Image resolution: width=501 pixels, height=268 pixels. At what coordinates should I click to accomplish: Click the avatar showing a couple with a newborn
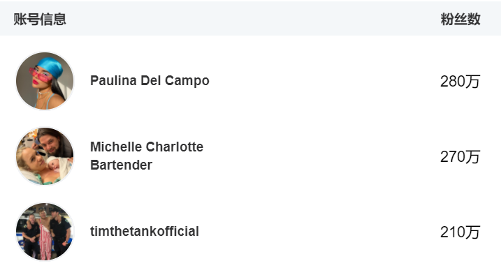click(x=45, y=156)
